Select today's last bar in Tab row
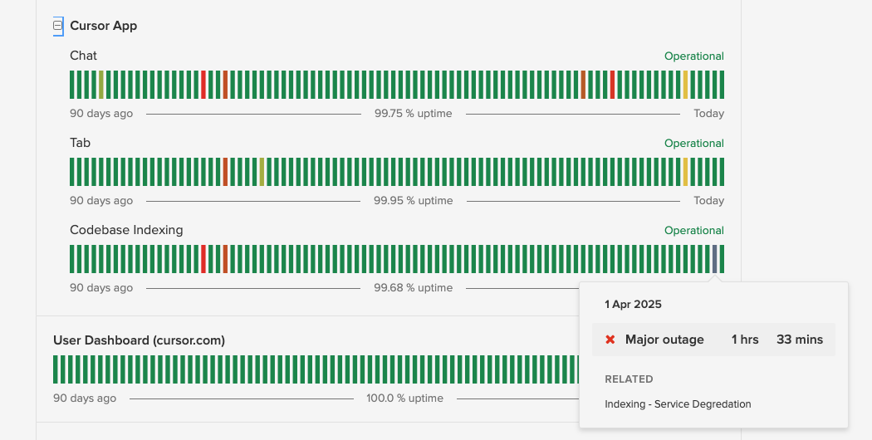872x440 pixels. tap(722, 172)
